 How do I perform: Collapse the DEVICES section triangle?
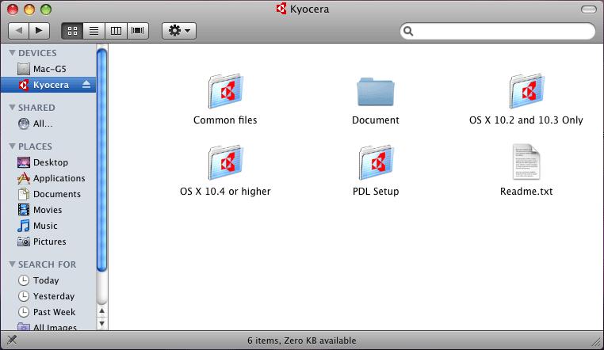click(x=13, y=53)
